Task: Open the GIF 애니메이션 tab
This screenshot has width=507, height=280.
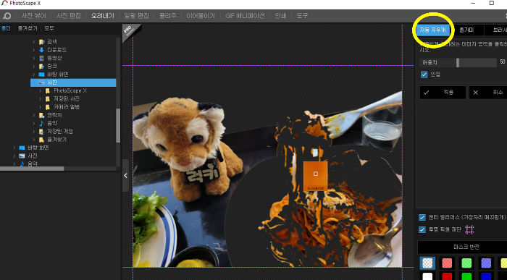Action: coord(245,16)
